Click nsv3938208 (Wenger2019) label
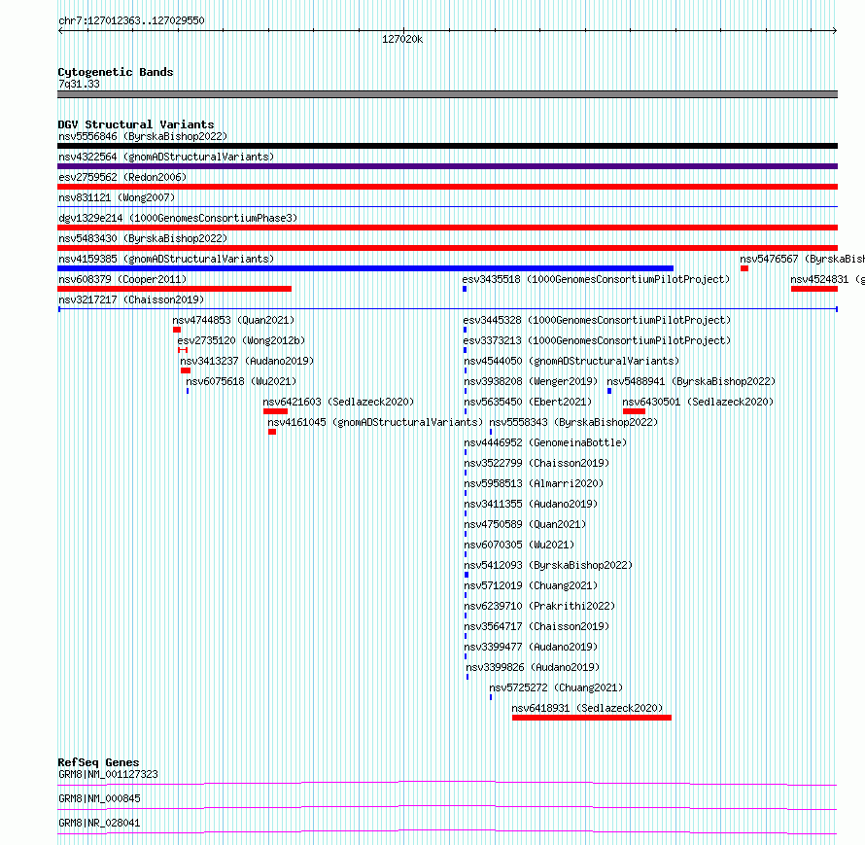Image resolution: width=865 pixels, height=845 pixels. pos(531,381)
